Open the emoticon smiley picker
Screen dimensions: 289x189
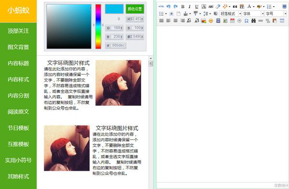point(210,21)
